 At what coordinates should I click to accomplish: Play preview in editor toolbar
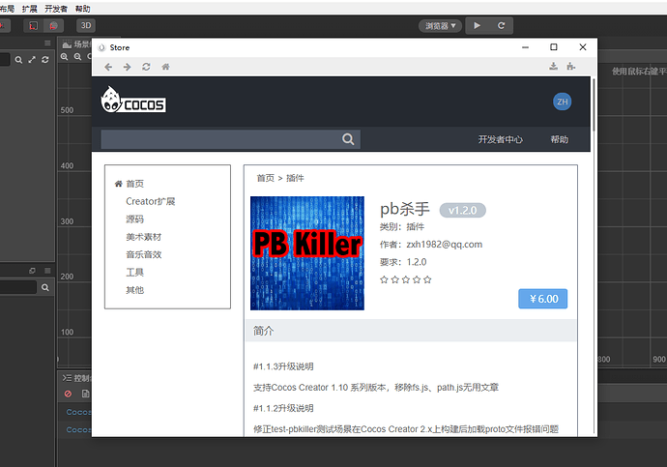tap(477, 25)
